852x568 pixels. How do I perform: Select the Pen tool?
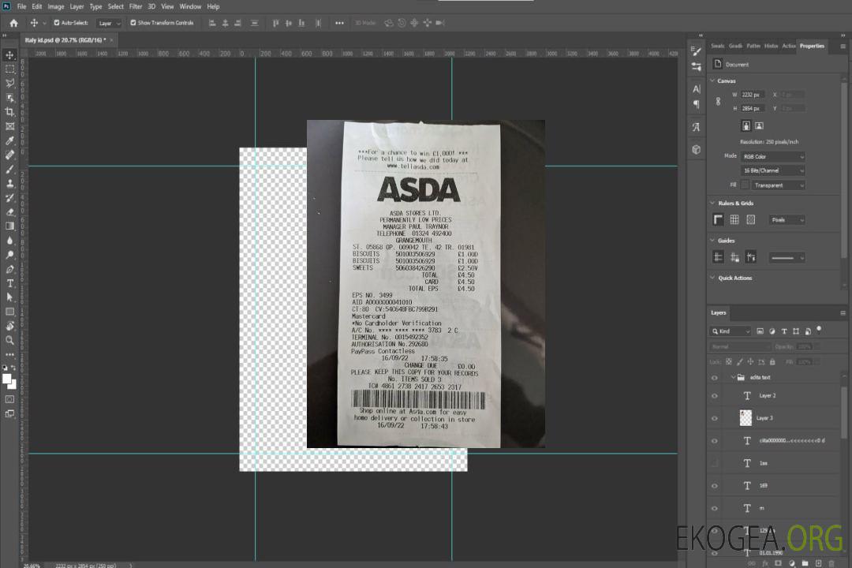[9, 269]
